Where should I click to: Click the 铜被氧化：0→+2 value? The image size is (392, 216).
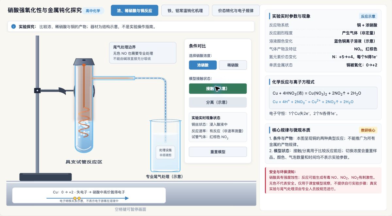coord(362,65)
